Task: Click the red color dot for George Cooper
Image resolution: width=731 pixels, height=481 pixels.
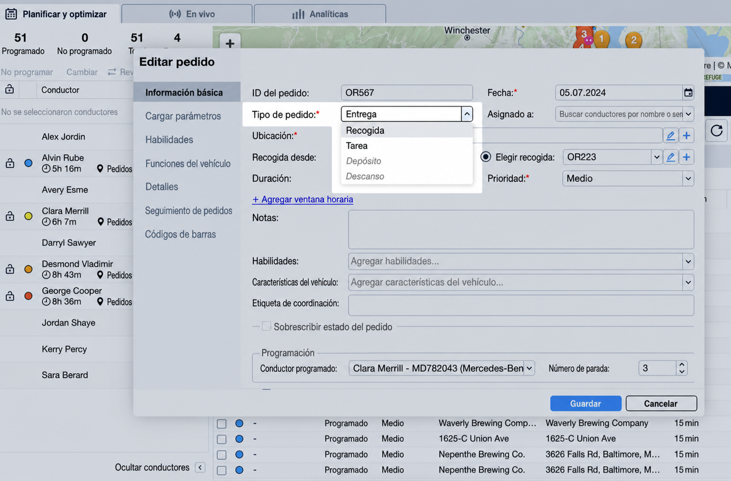Action: point(28,296)
